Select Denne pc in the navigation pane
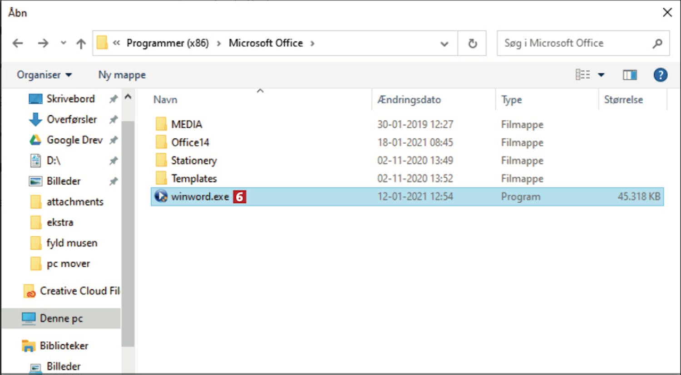Viewport: 681px width, 375px height. 61,318
